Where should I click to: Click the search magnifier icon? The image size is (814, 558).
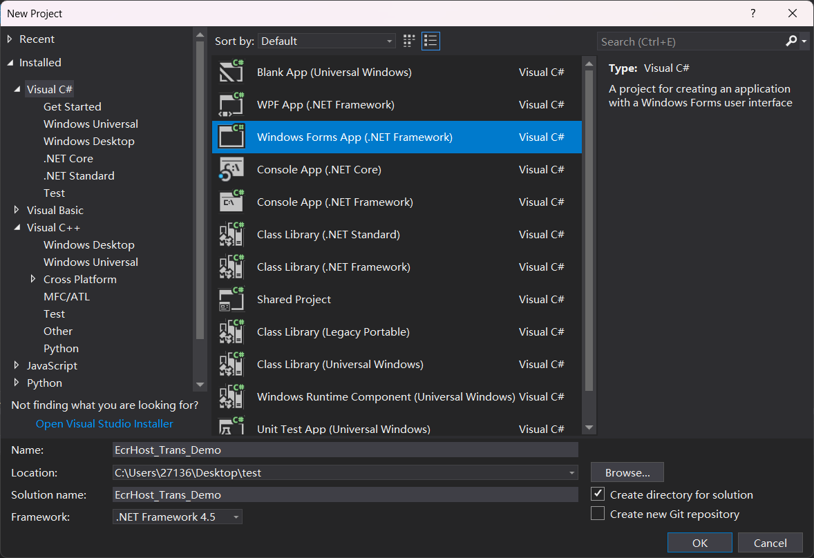[x=791, y=41]
